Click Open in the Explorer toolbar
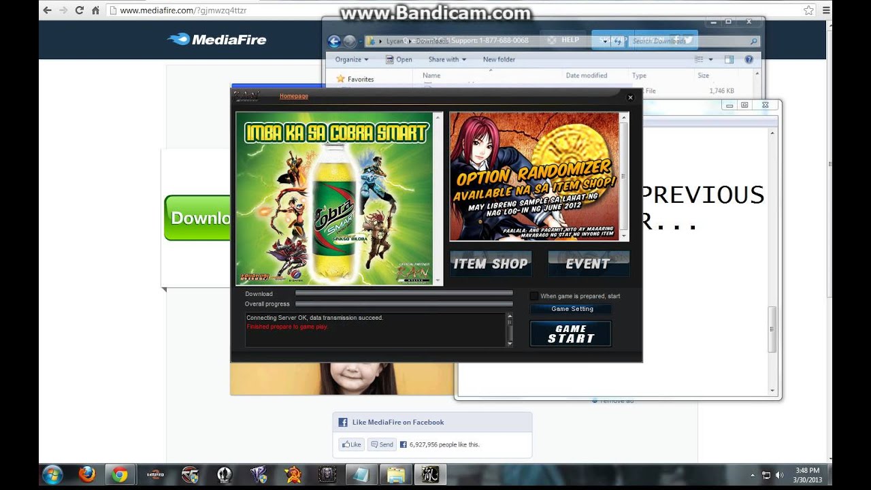This screenshot has width=871, height=490. [x=399, y=59]
